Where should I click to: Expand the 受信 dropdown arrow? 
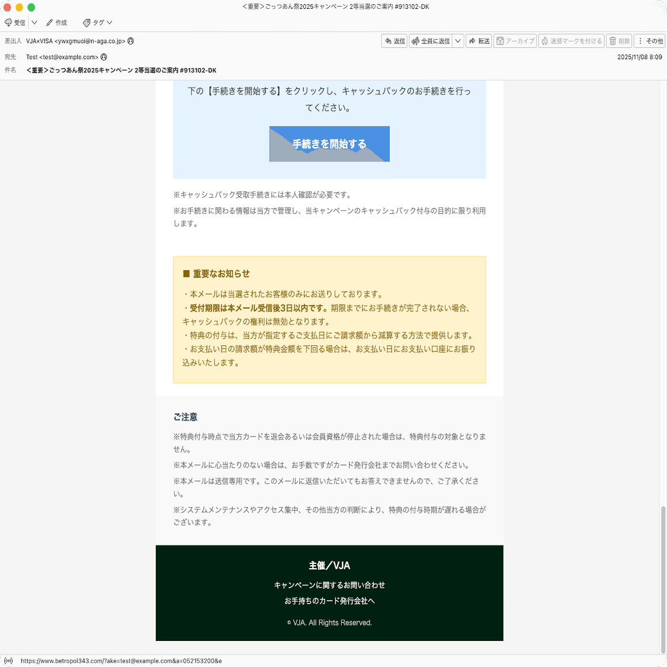[34, 23]
